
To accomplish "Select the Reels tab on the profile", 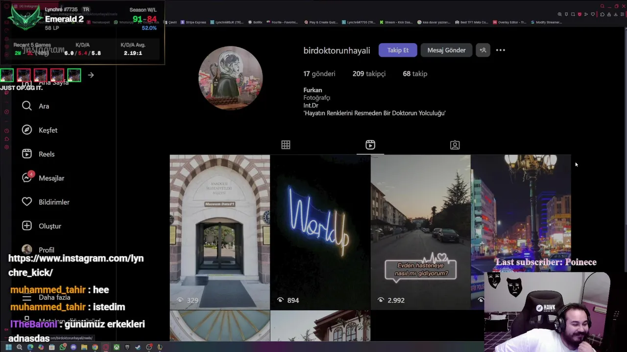I will click(370, 145).
